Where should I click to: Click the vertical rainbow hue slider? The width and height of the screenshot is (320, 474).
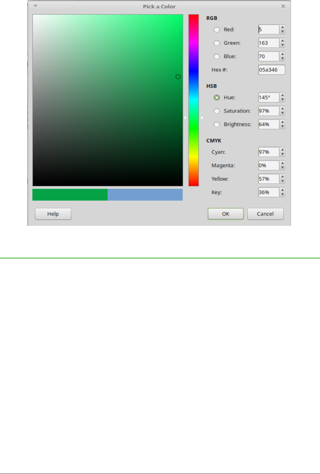coord(194,100)
